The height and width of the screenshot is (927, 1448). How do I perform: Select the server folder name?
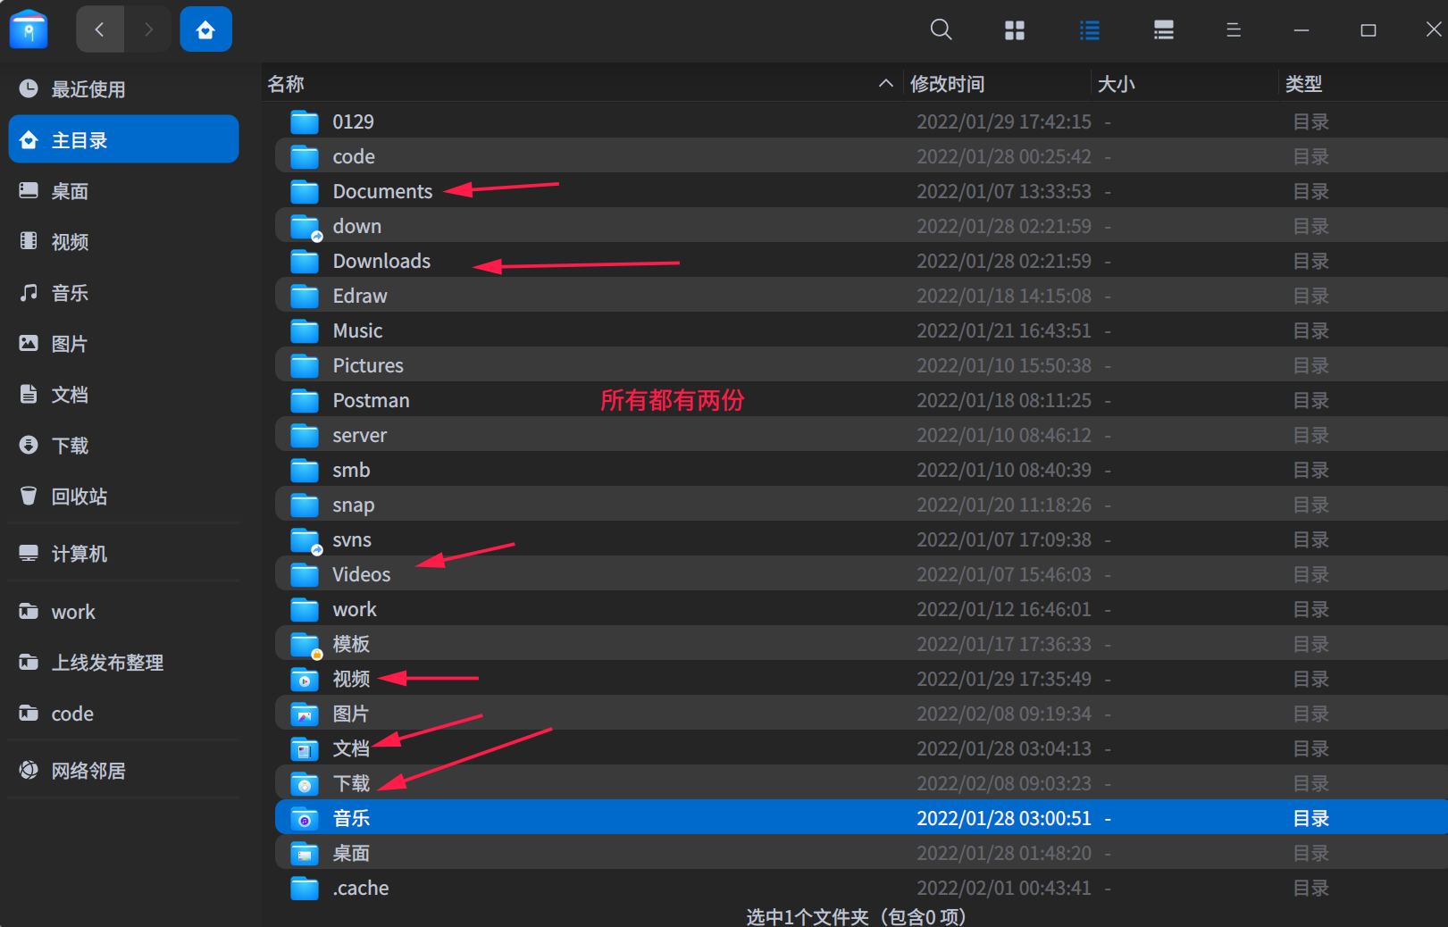[360, 435]
